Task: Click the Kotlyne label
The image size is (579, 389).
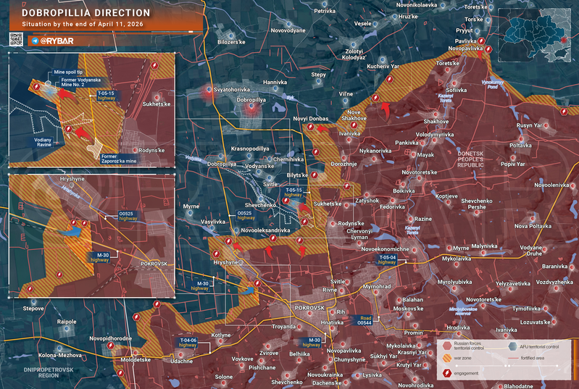Action: pos(221,335)
